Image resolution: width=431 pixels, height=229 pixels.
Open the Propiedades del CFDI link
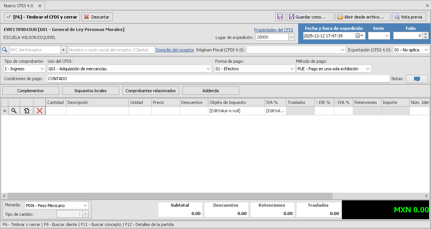273,30
